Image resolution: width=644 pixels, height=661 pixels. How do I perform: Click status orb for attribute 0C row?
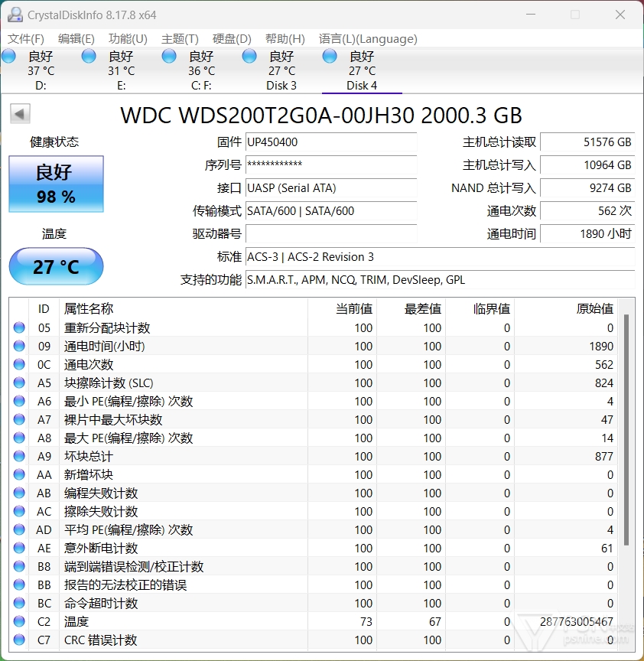tap(19, 364)
